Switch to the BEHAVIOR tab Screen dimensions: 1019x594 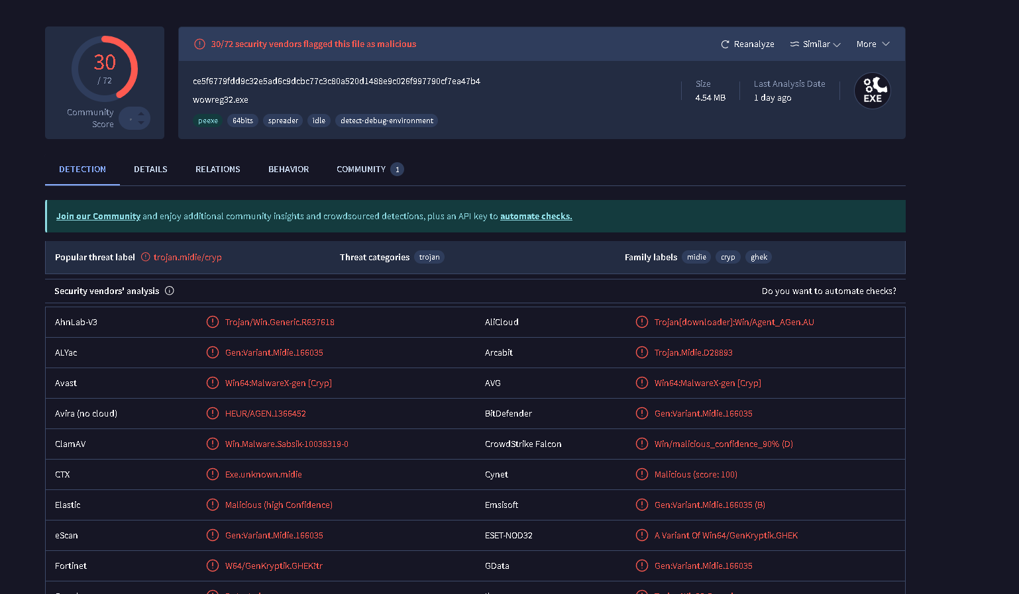(x=289, y=170)
